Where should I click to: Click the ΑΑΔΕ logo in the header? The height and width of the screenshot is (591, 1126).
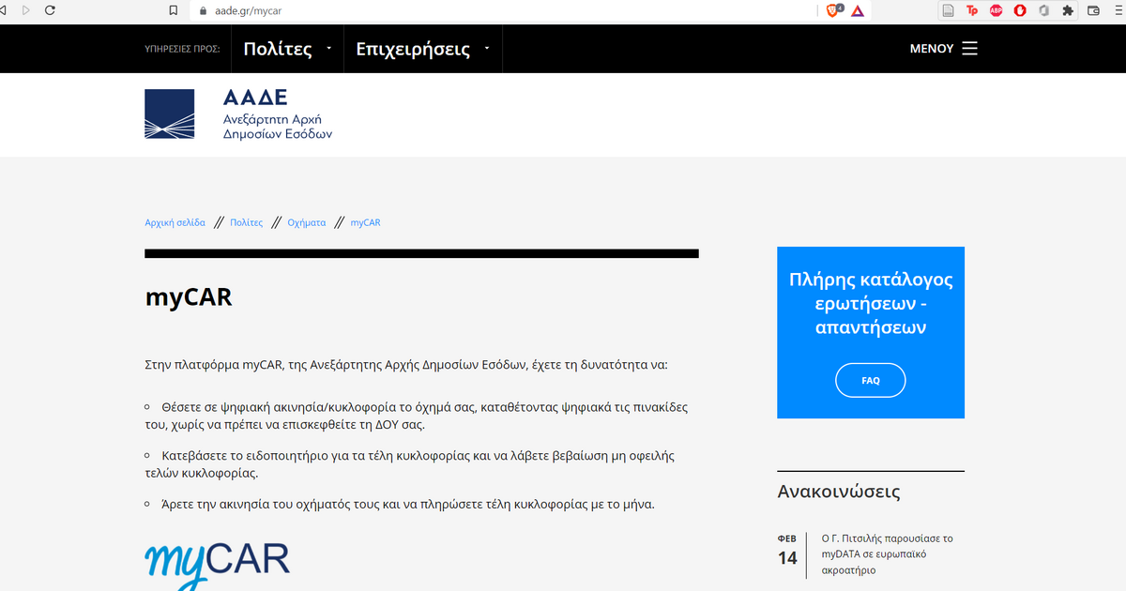(238, 114)
